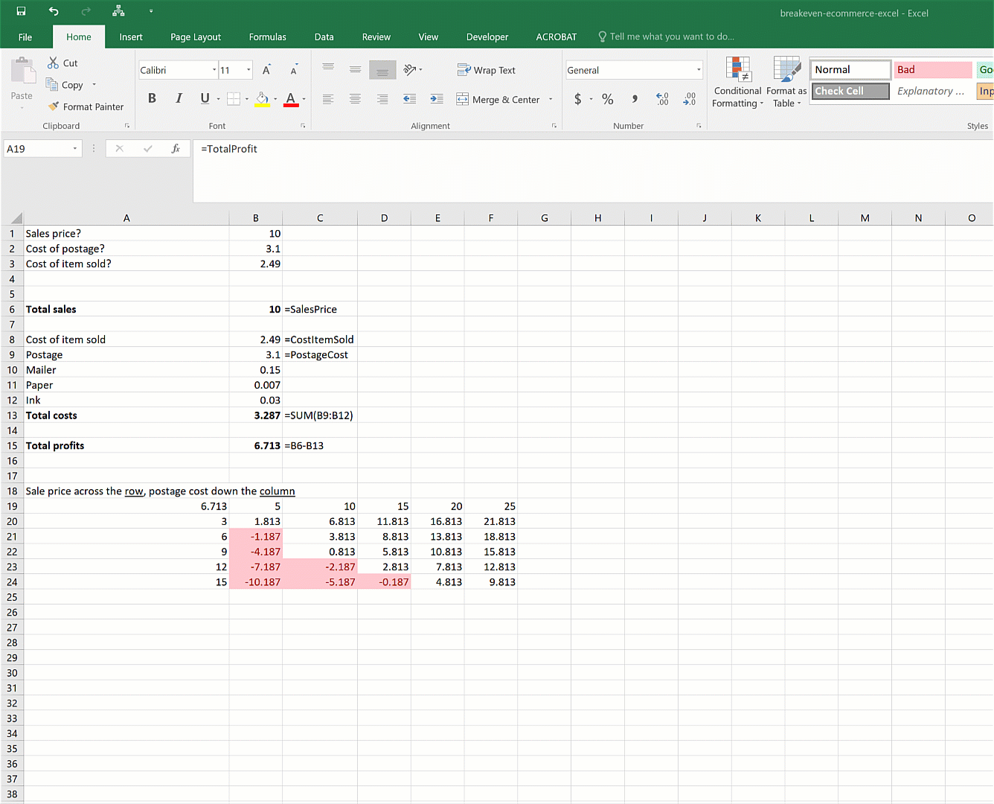
Task: Expand the General number format dropdown
Action: [x=698, y=70]
